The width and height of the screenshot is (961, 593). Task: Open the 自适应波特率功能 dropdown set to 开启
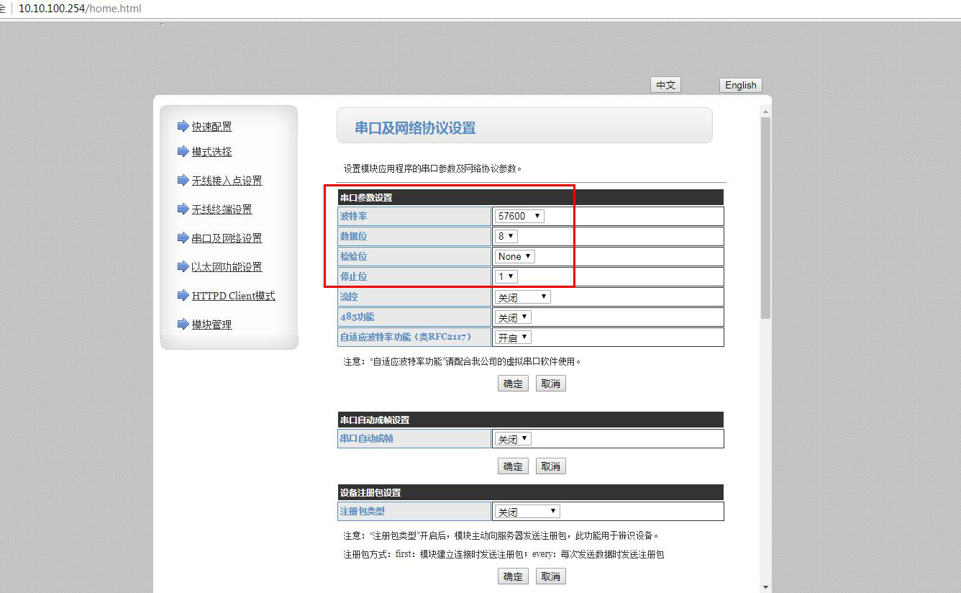pos(512,337)
